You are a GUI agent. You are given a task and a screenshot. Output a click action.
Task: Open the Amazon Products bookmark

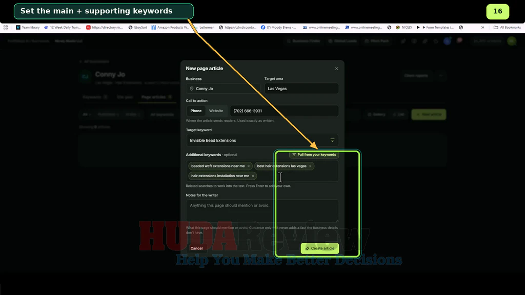[x=170, y=28]
